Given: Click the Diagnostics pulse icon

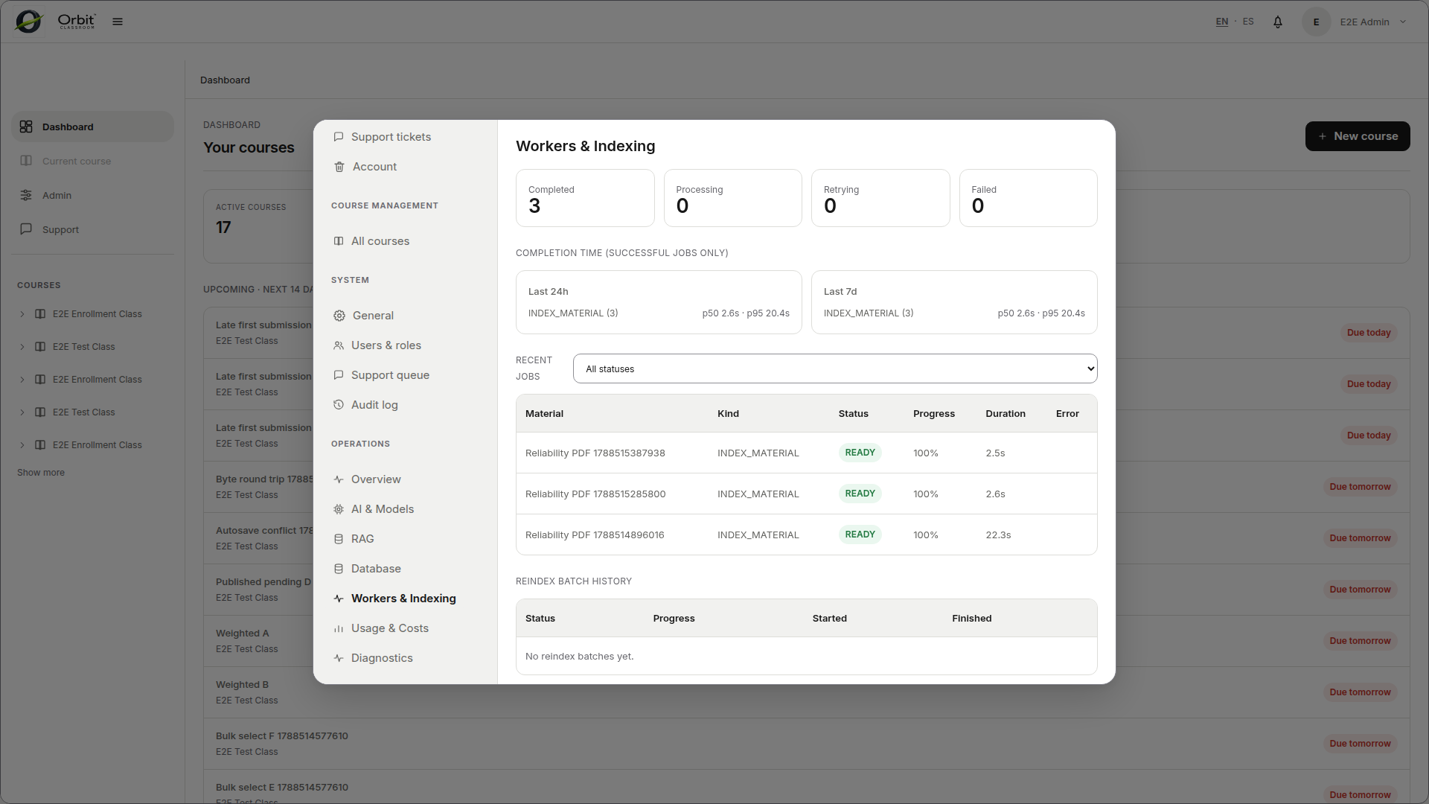Looking at the screenshot, I should point(339,658).
